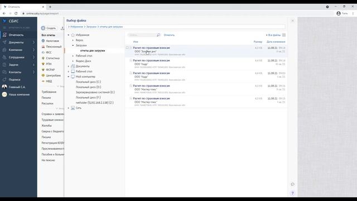Open a new browser tab
The image size is (357, 201).
click(x=50, y=7)
